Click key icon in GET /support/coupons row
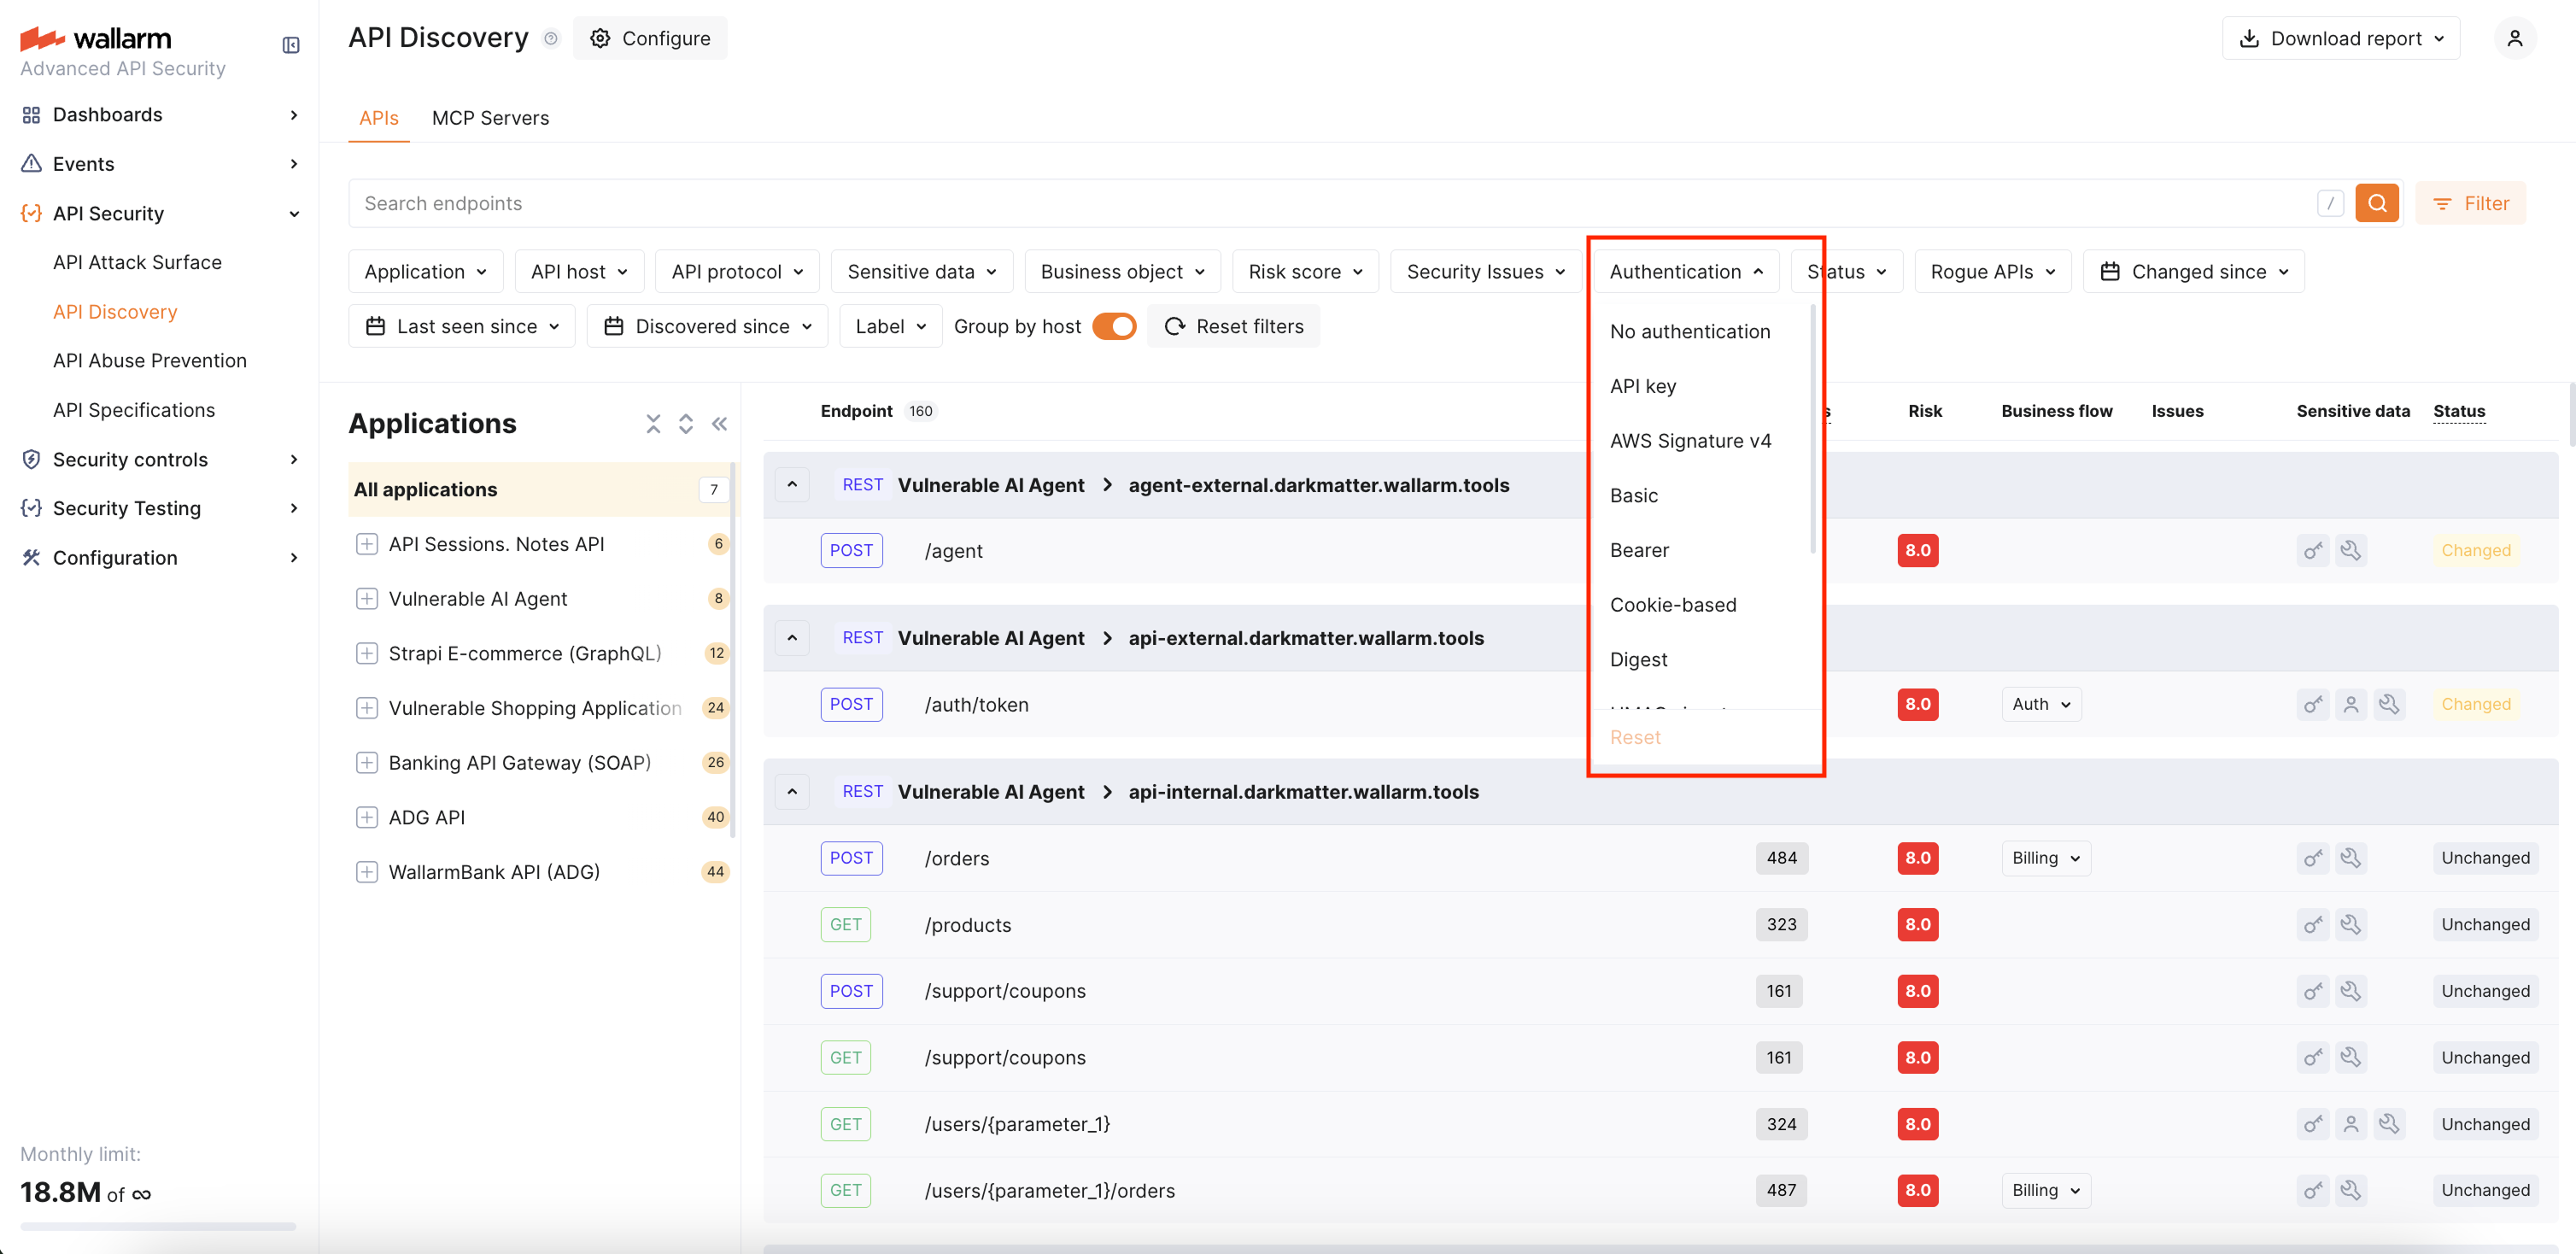2576x1254 pixels. click(x=2312, y=1058)
